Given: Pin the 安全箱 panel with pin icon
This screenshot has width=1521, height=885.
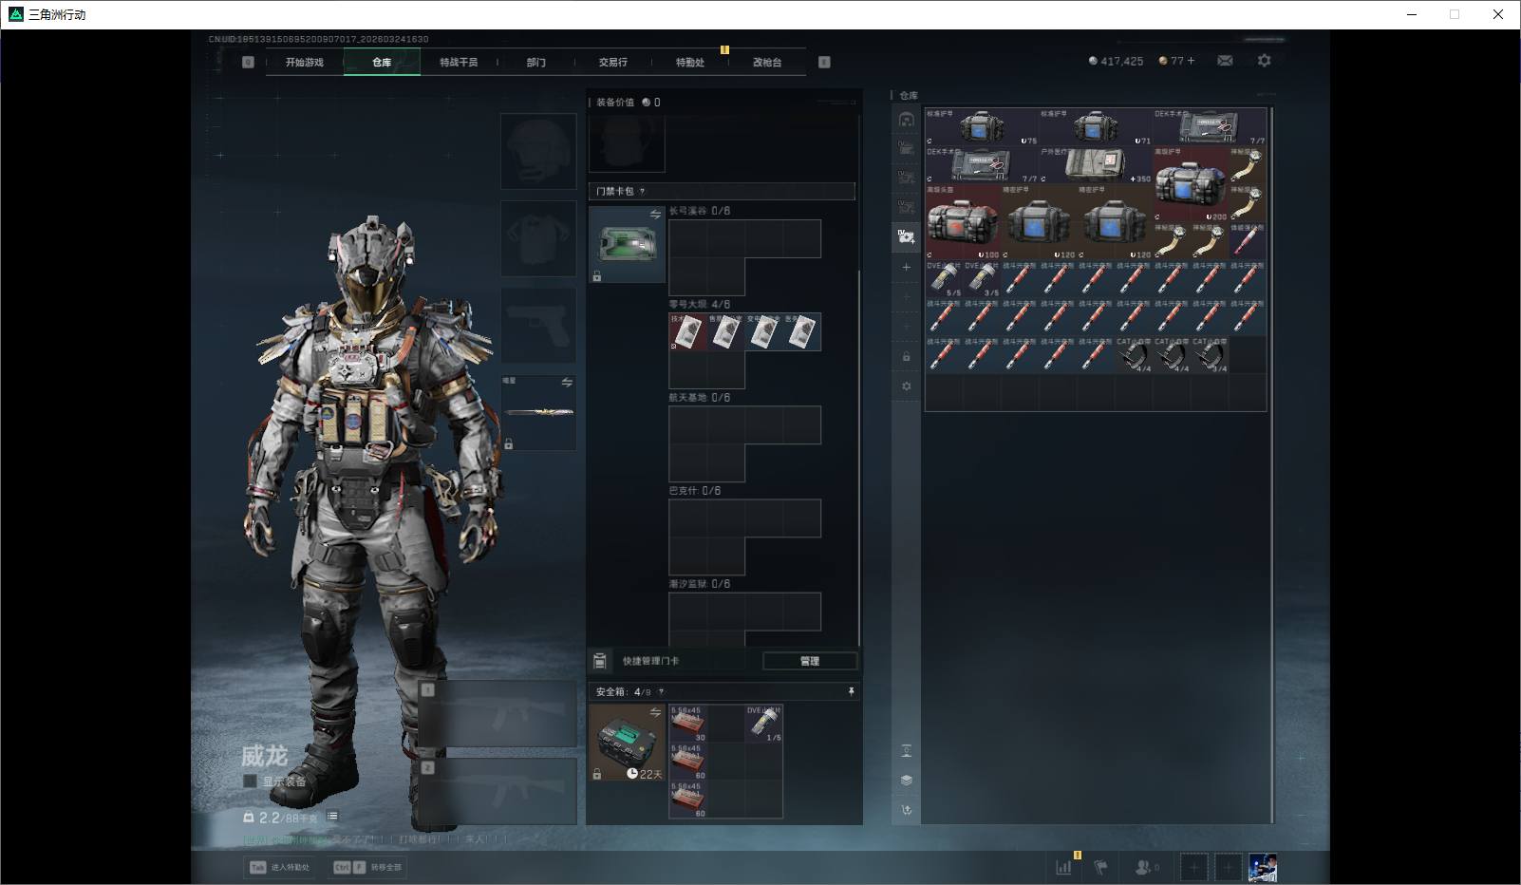Looking at the screenshot, I should [x=851, y=691].
